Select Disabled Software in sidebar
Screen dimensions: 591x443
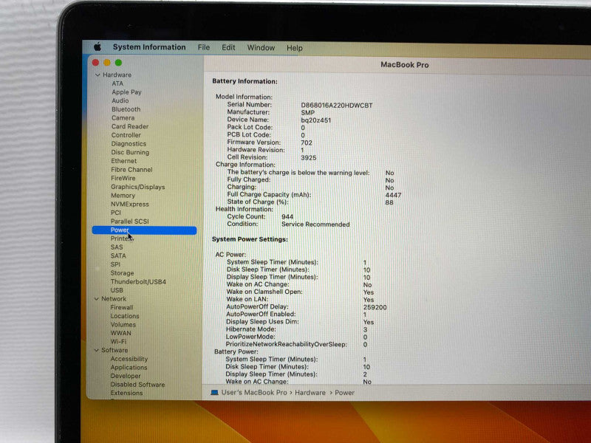tap(137, 385)
